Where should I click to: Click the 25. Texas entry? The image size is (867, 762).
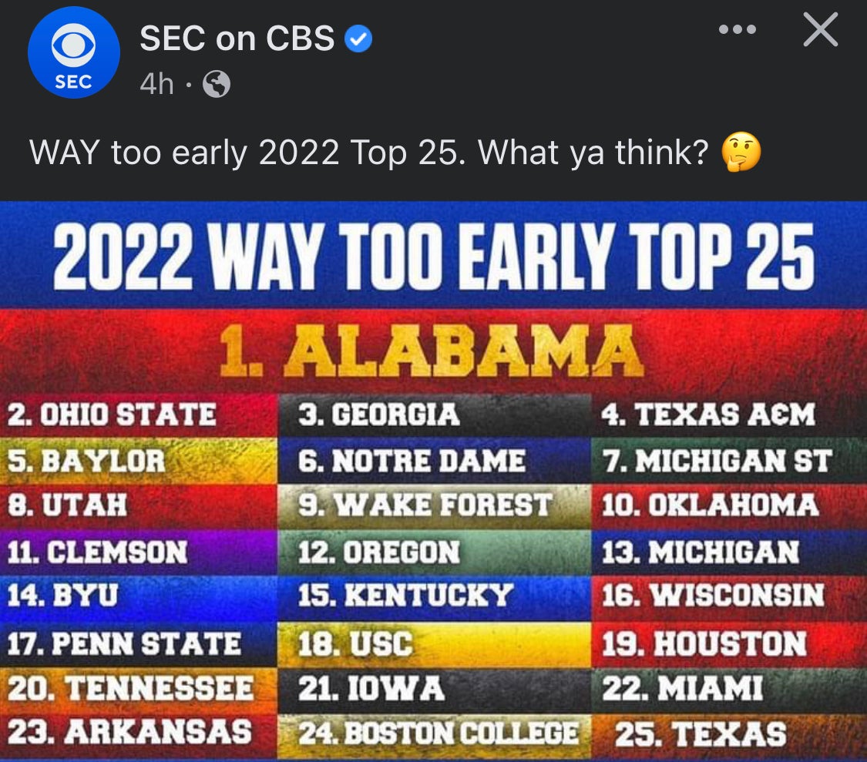tap(701, 733)
